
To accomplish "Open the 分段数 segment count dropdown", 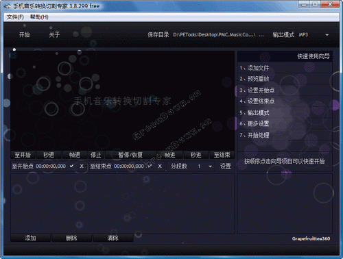I will coord(210,166).
